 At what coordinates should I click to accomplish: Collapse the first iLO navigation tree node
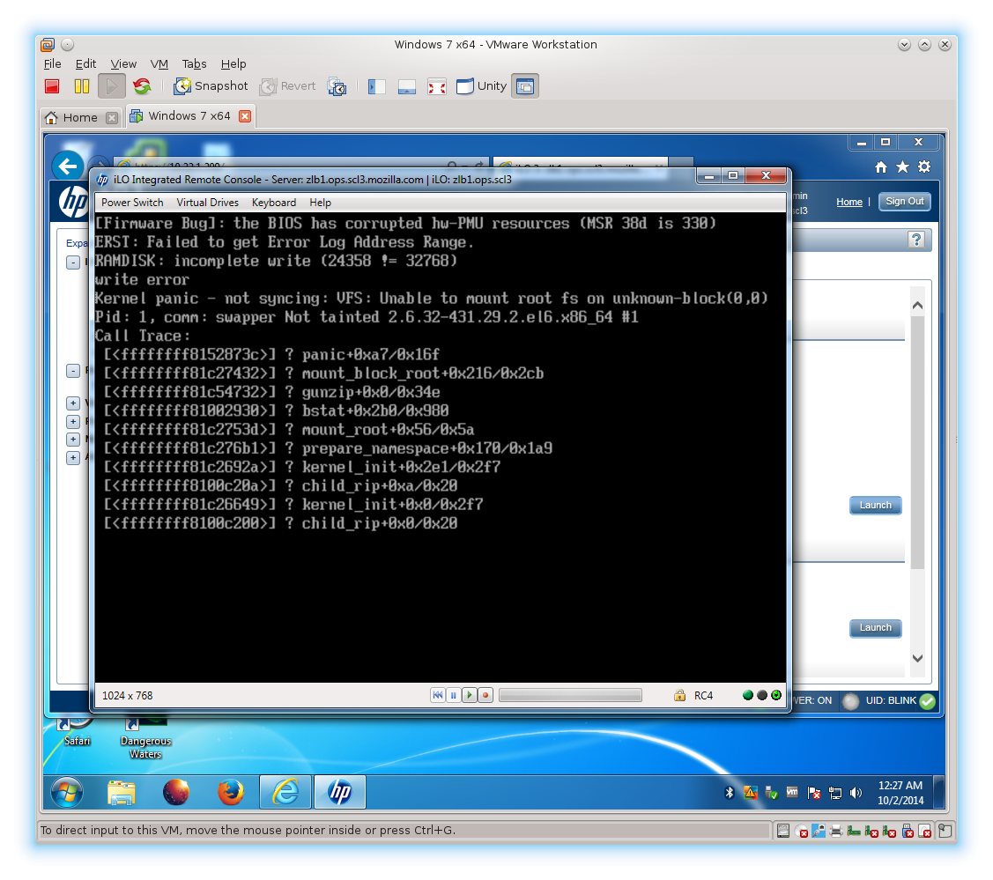[x=73, y=263]
